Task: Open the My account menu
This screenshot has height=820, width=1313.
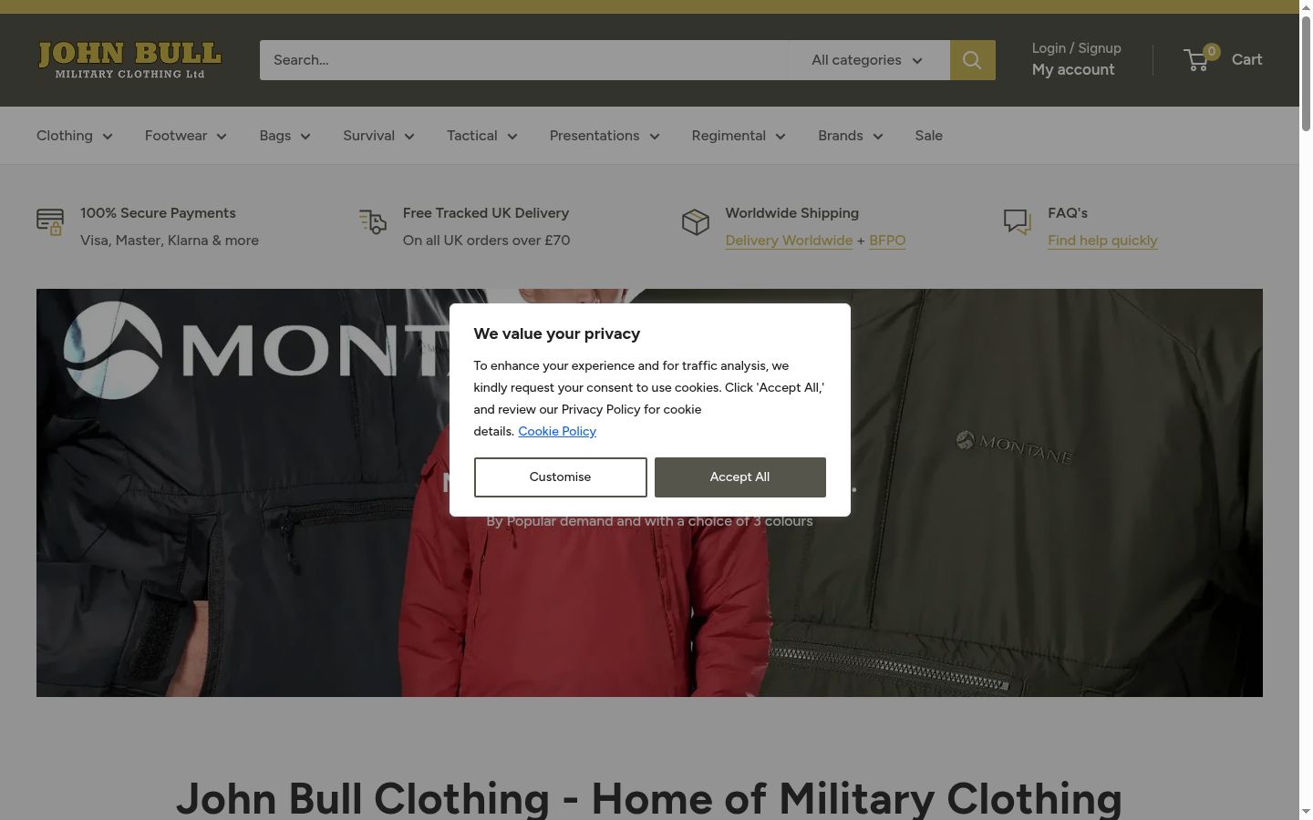Action: pyautogui.click(x=1073, y=70)
